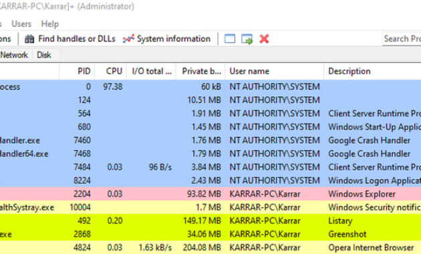Viewport: 421px width, 254px height.
Task: Select the row with PID 0
Action: coord(210,87)
